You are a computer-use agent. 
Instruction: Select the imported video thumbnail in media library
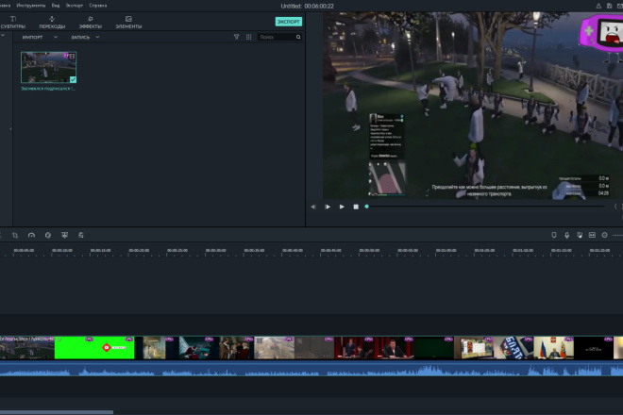(48, 67)
